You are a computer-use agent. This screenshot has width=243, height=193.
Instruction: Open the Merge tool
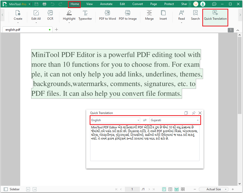(x=149, y=15)
